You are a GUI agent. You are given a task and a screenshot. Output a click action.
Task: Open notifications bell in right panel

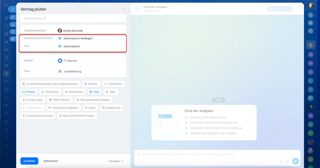click(x=310, y=15)
